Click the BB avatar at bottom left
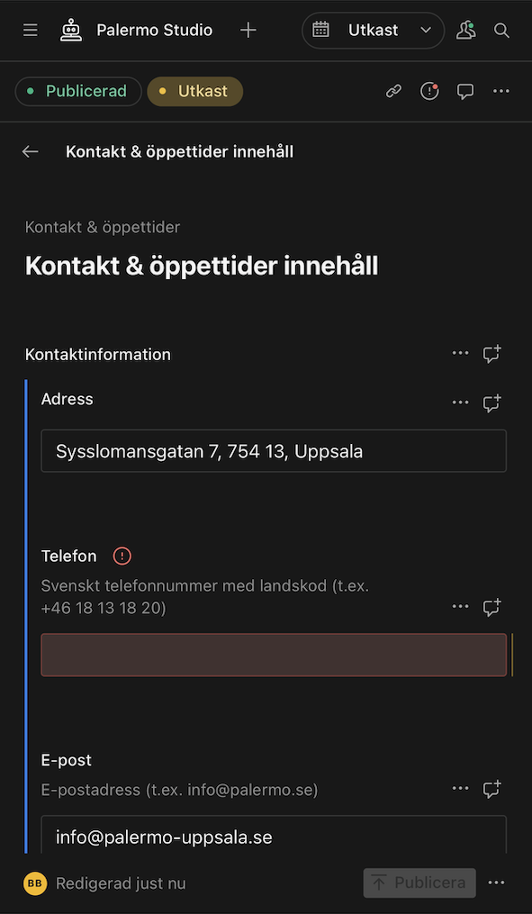 (34, 883)
